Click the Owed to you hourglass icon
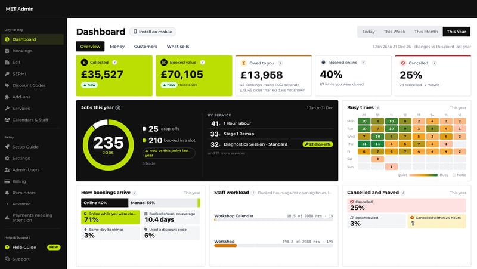 [243, 63]
